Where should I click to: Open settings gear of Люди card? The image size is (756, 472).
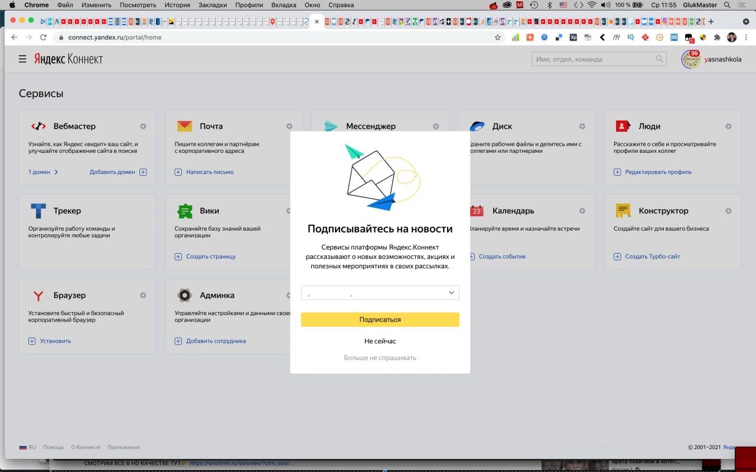point(728,126)
